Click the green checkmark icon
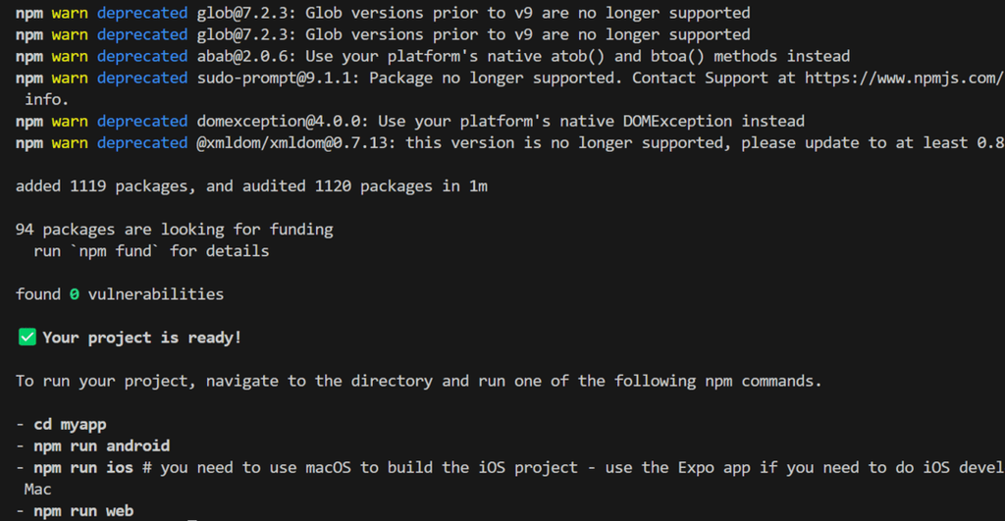The height and width of the screenshot is (521, 1005). pyautogui.click(x=26, y=338)
